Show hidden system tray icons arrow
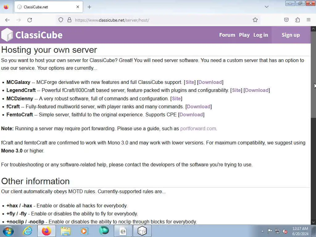316x237 pixels. [262, 231]
